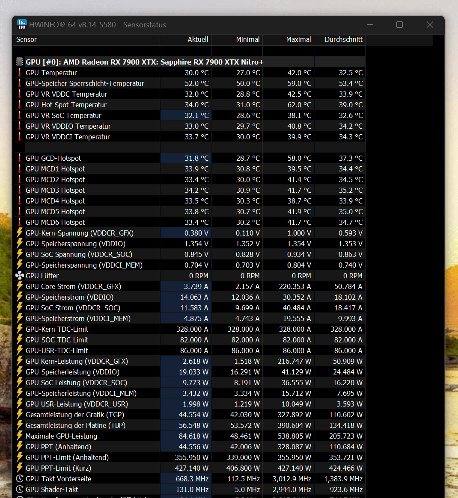Select the GPU-Speicherstrom (VDDIO) row
Screen dimensions: 458x498
point(189,297)
